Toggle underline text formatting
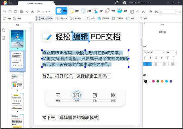183x129 pixels. [156, 58]
